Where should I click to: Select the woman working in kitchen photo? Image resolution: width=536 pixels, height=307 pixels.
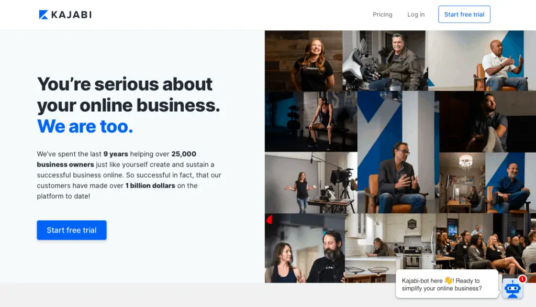[390, 248]
